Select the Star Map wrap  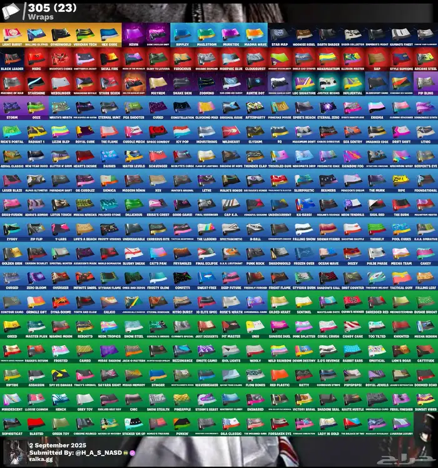(x=280, y=35)
